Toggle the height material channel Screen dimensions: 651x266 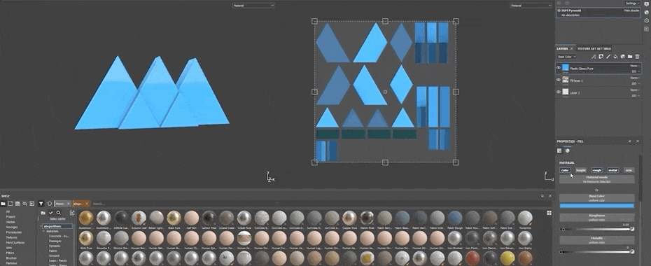(581, 170)
